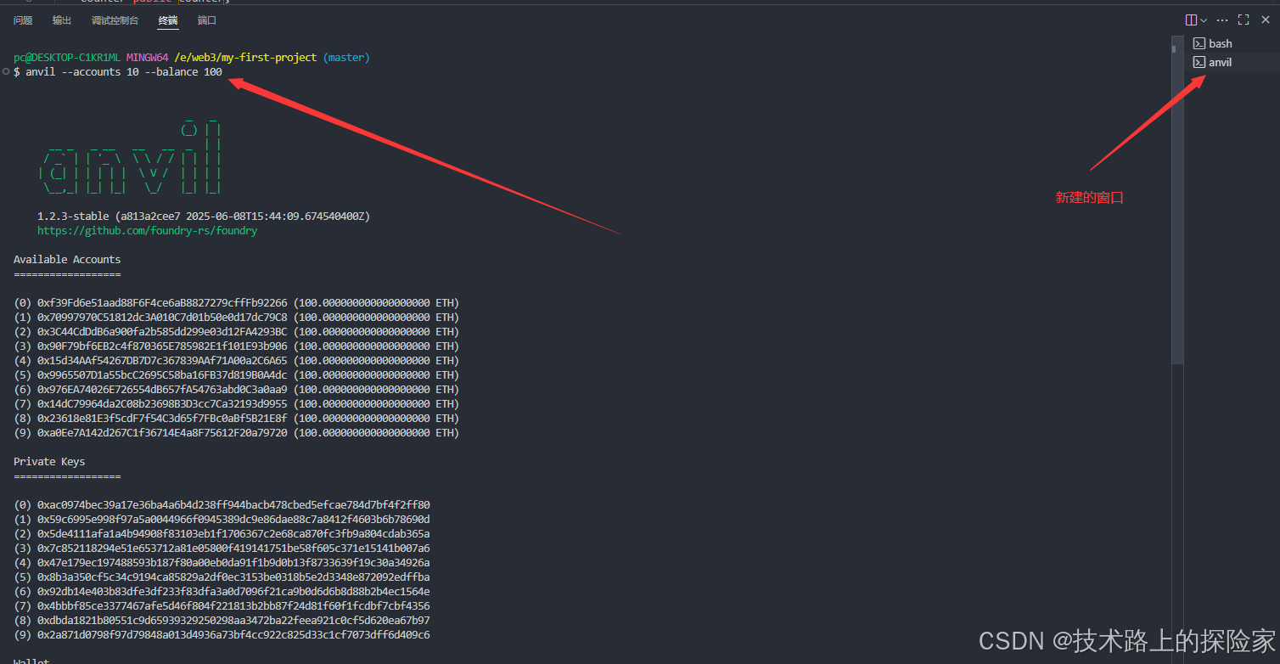This screenshot has height=664, width=1280.
Task: Click private key (5) 0x8b3a350c...
Action: pos(233,577)
